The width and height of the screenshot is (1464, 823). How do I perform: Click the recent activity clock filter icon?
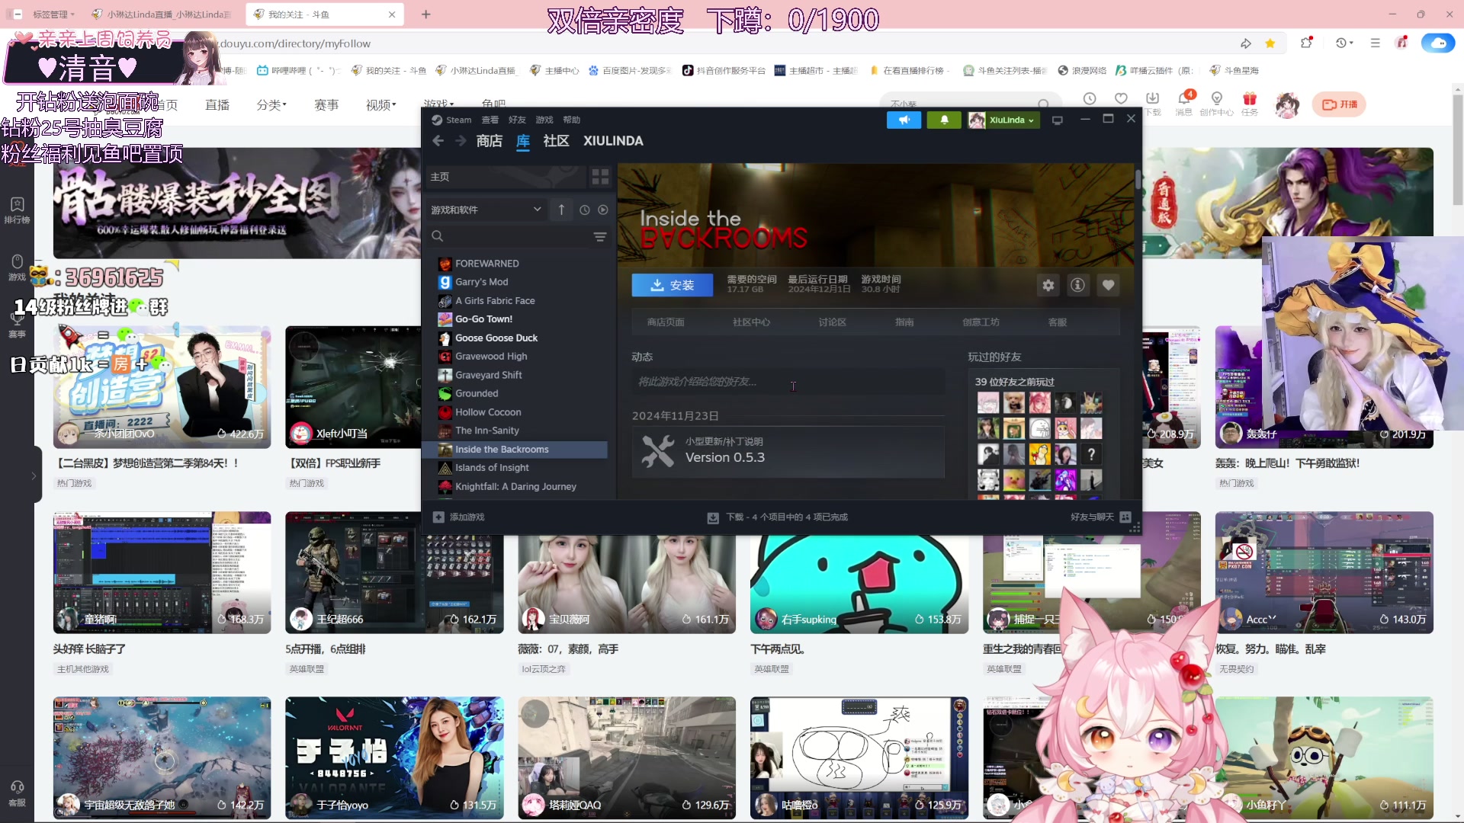[584, 210]
